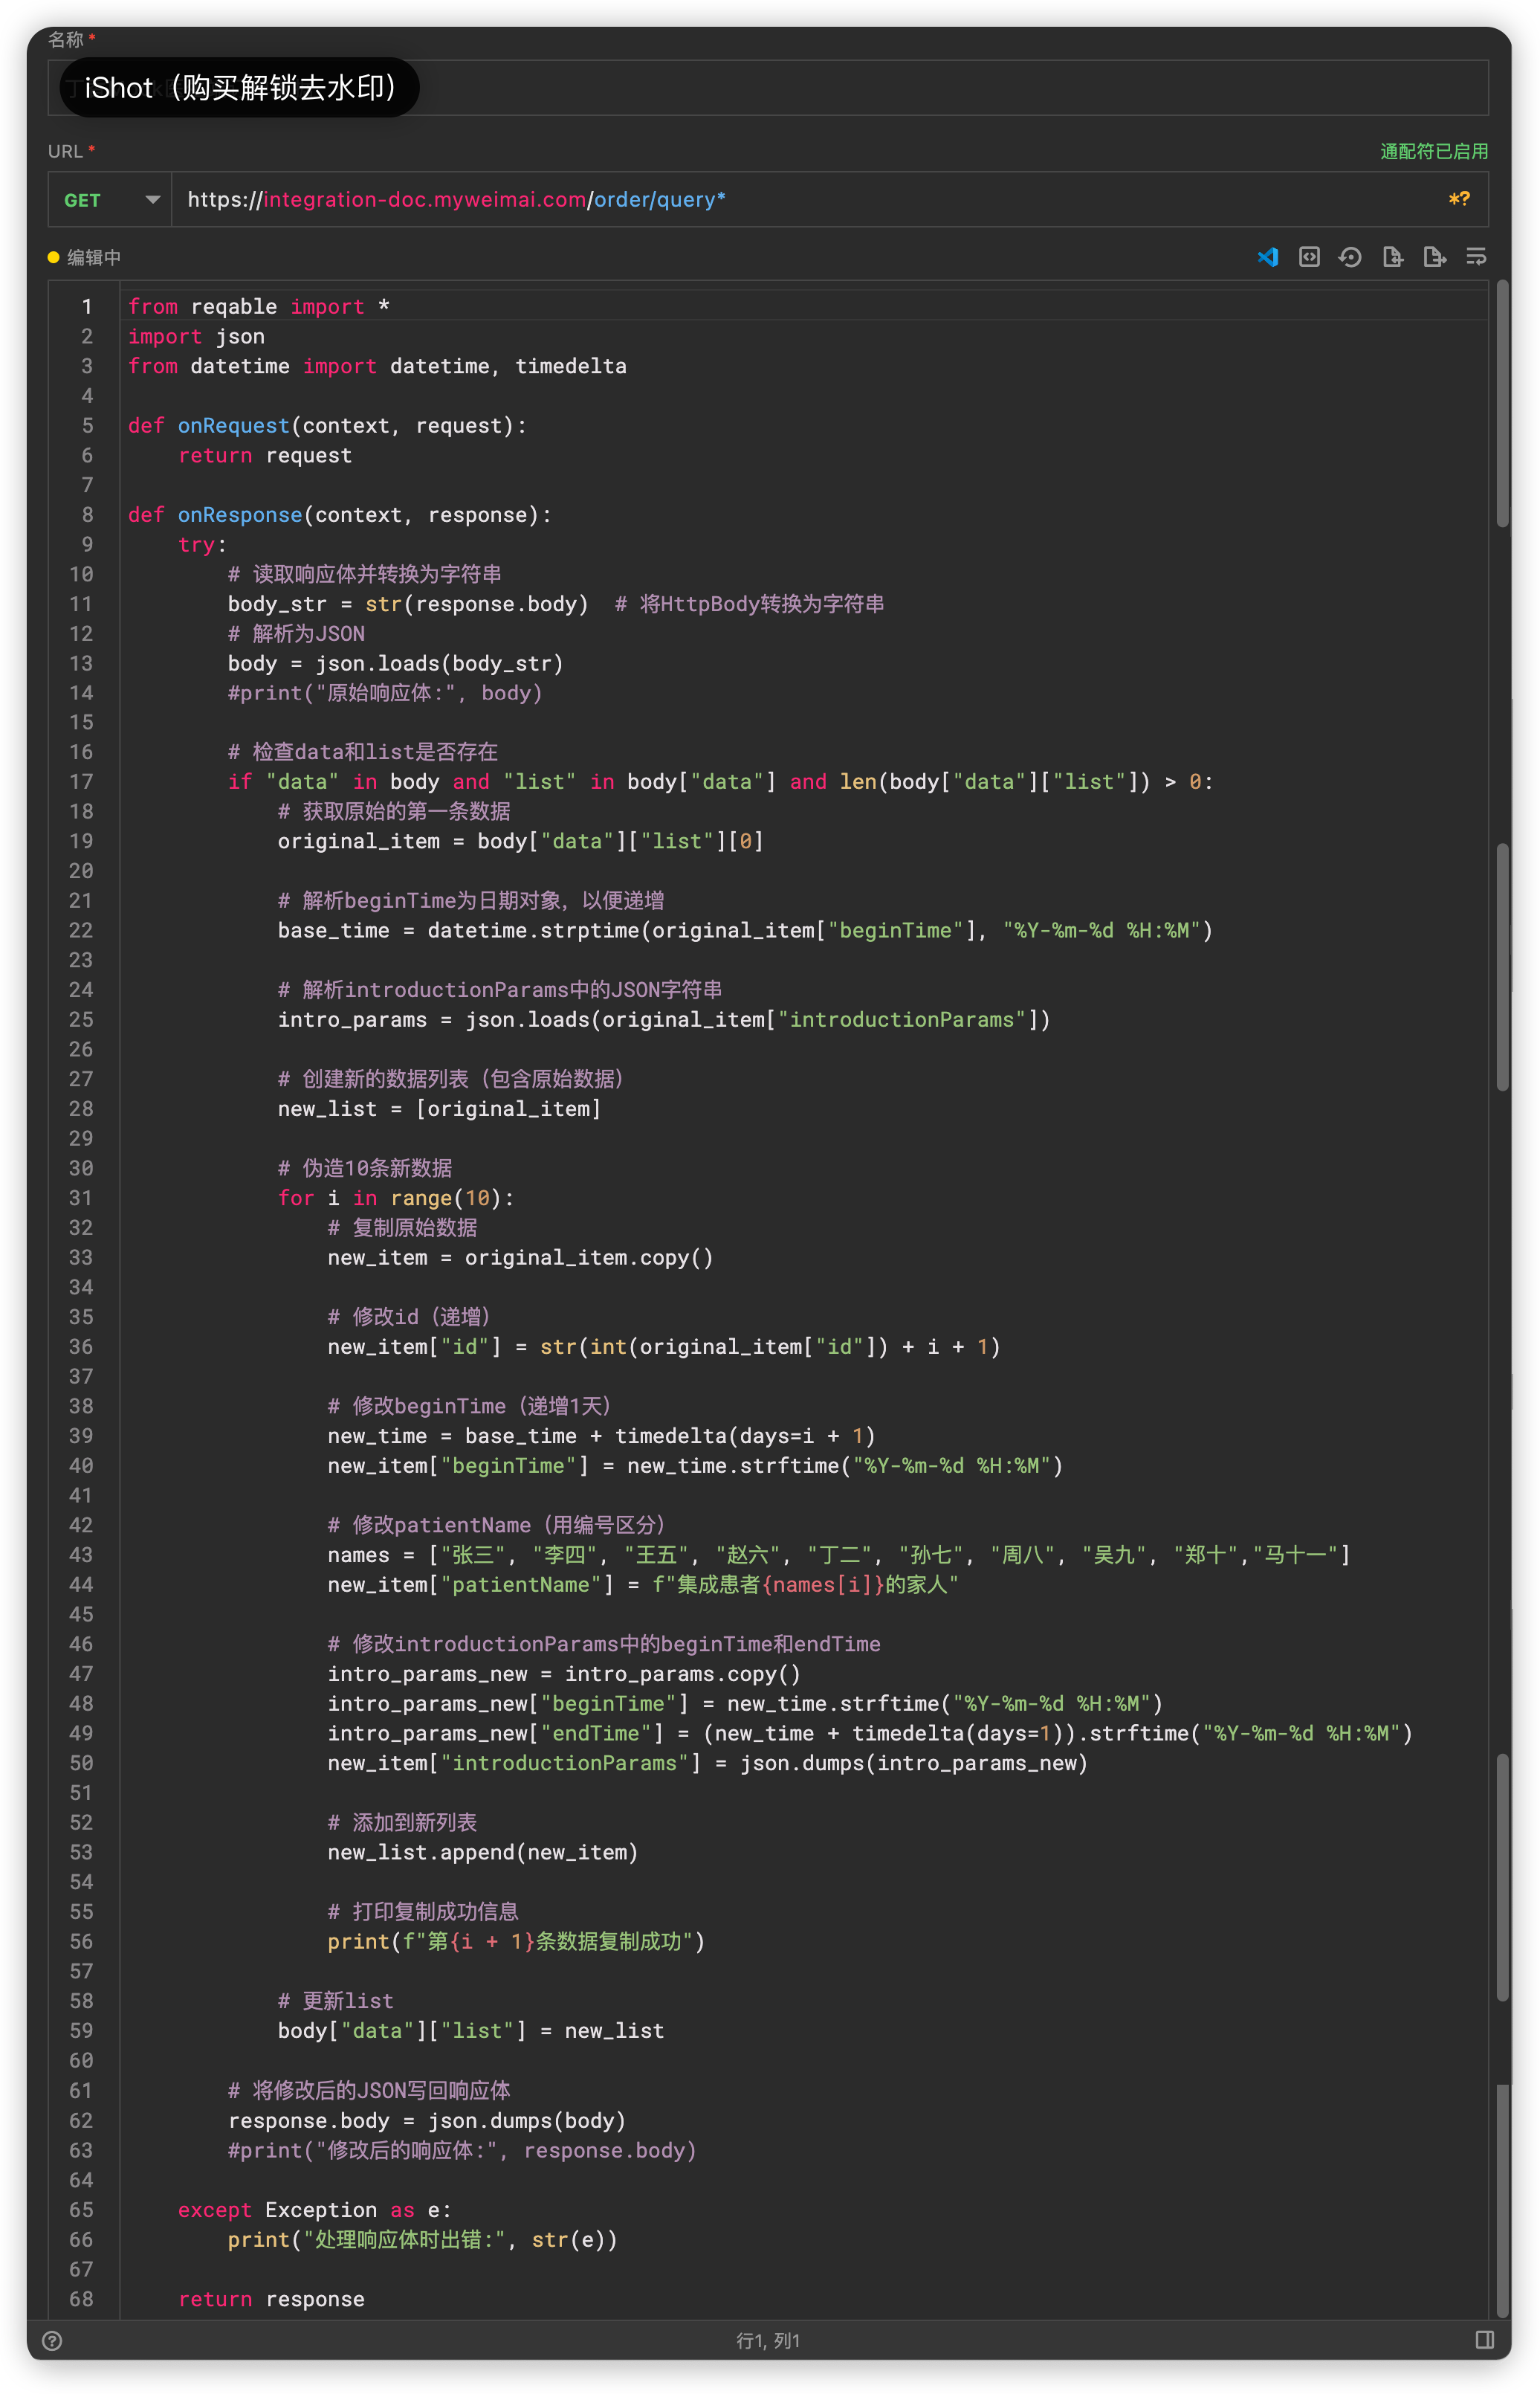1540x2394 pixels.
Task: Click line number 31 in gutter
Action: click(x=82, y=1197)
